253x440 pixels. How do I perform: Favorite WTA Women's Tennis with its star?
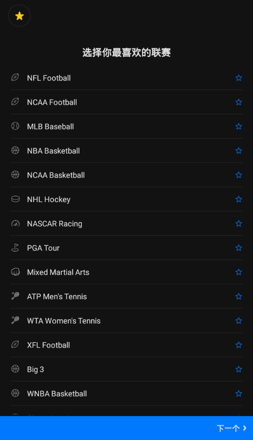(x=239, y=321)
